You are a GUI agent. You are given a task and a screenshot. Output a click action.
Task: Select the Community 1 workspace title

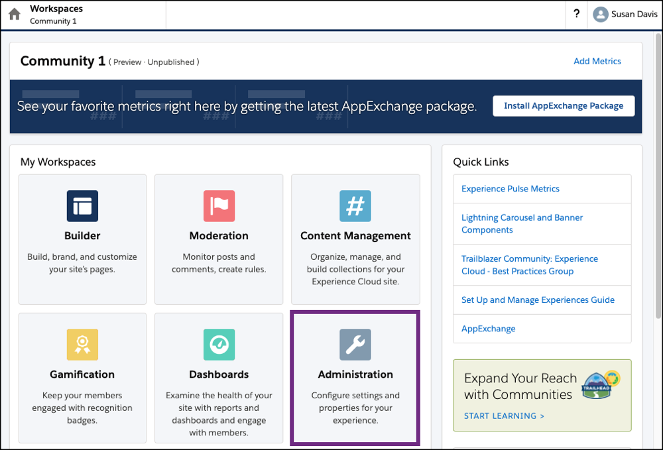click(x=62, y=60)
